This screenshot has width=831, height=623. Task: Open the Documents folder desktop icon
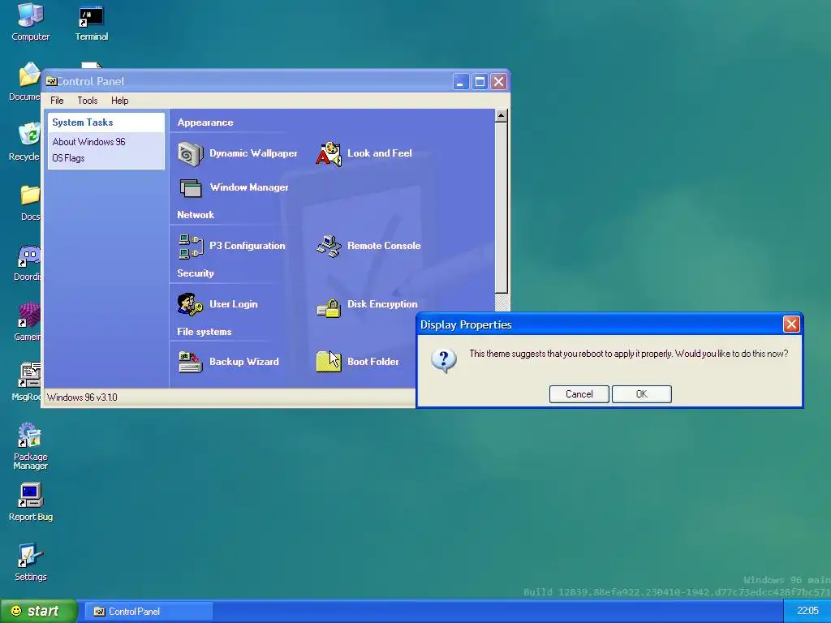[29, 75]
